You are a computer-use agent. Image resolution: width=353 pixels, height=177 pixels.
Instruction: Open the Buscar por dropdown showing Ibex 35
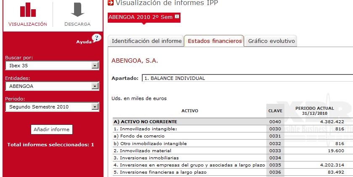(x=52, y=66)
